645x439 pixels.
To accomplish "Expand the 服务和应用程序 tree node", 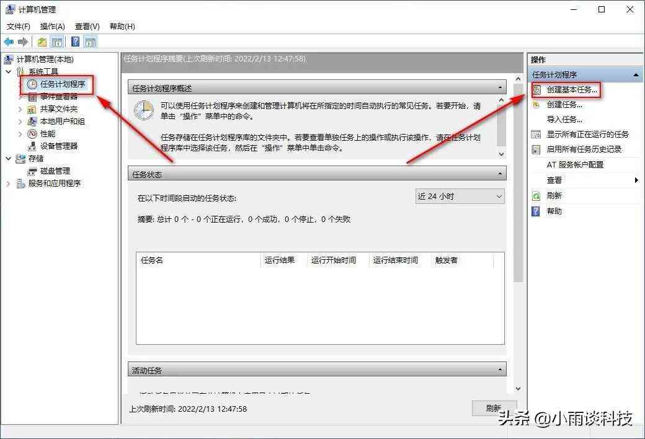I will pos(9,183).
